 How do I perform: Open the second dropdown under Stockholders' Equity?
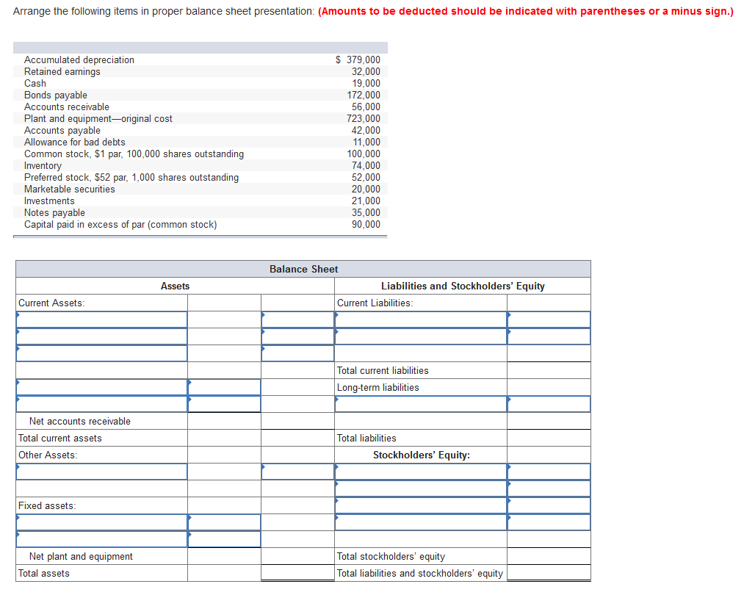[420, 488]
